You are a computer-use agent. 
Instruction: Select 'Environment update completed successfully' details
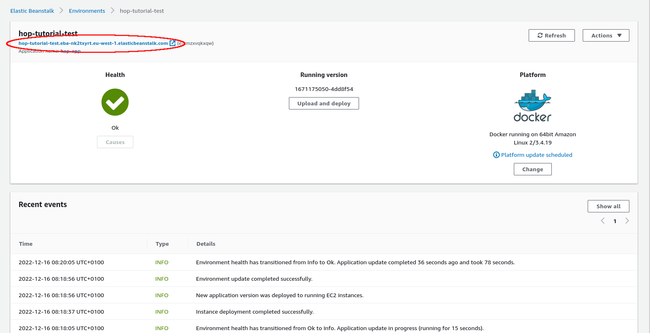[254, 279]
